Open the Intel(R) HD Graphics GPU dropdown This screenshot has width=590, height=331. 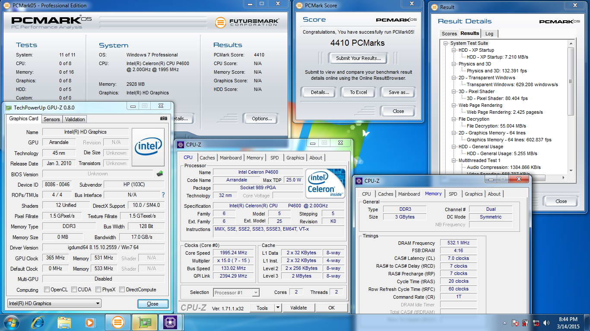pos(54,303)
